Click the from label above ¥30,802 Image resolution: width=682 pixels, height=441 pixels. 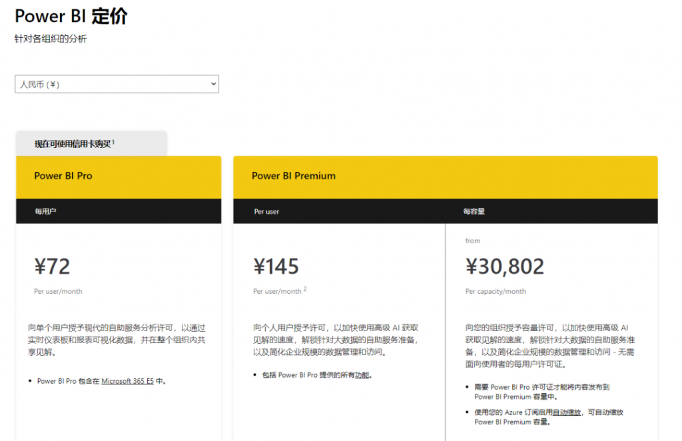(473, 240)
